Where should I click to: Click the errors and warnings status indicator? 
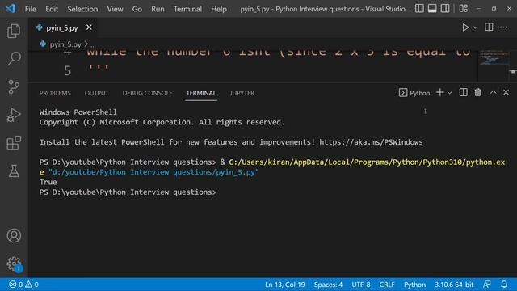tap(23, 285)
